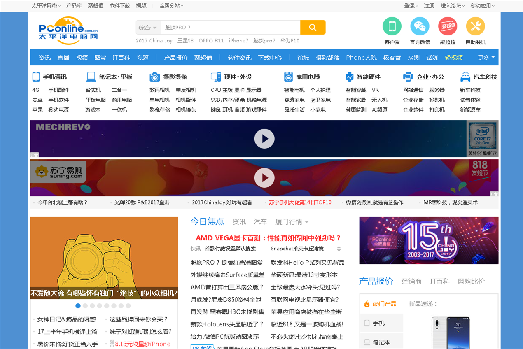The height and width of the screenshot is (349, 523).
Task: Open the 全球最逆天水冷头 article
Action: (x=305, y=287)
